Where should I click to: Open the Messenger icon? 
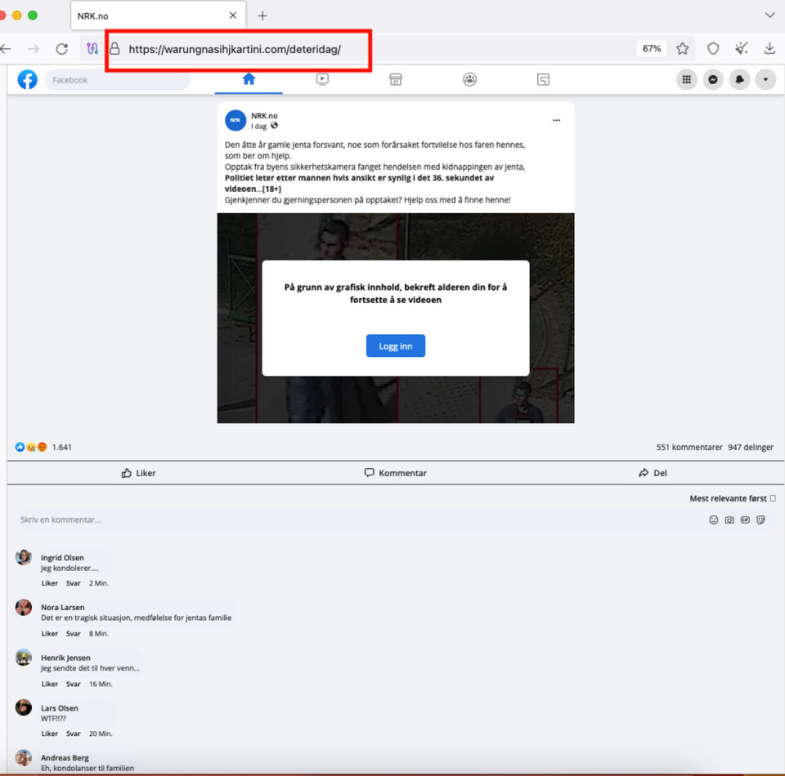713,80
